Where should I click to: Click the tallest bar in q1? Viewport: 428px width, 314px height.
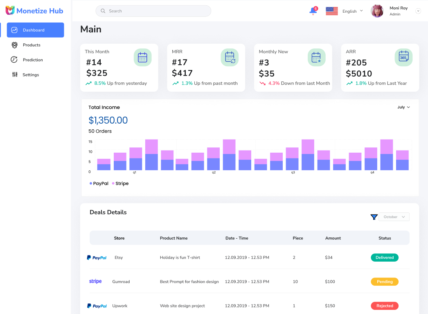[151, 155]
